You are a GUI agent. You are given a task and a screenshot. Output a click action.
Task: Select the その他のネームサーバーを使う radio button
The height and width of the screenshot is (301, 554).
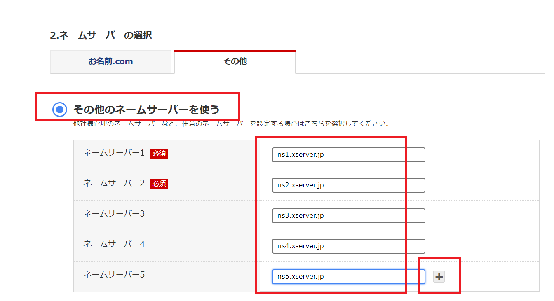tap(60, 110)
